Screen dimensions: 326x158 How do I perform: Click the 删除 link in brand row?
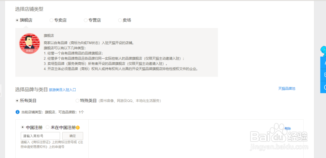point(288,128)
